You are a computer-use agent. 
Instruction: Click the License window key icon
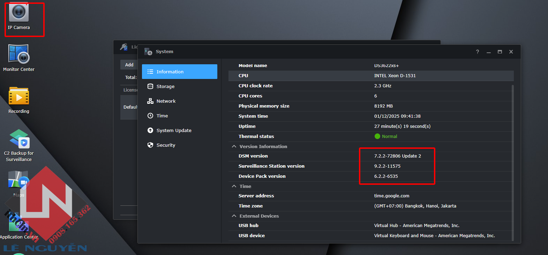click(x=123, y=47)
